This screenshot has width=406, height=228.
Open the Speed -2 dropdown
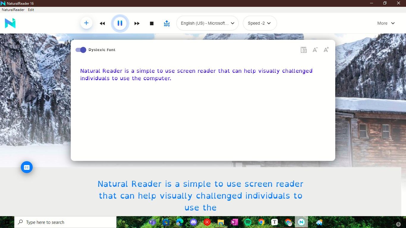point(260,23)
